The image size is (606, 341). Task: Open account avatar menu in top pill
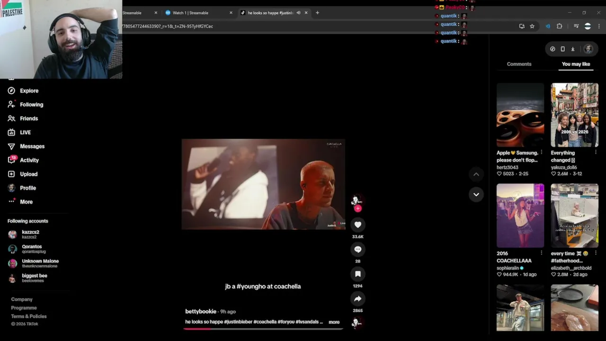(x=588, y=49)
